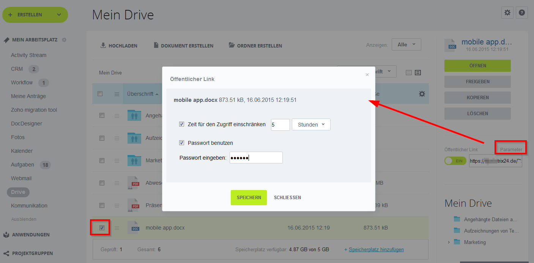Image resolution: width=534 pixels, height=263 pixels.
Task: Open the Alle filter dropdown next to Anzeigen
Action: [406, 44]
